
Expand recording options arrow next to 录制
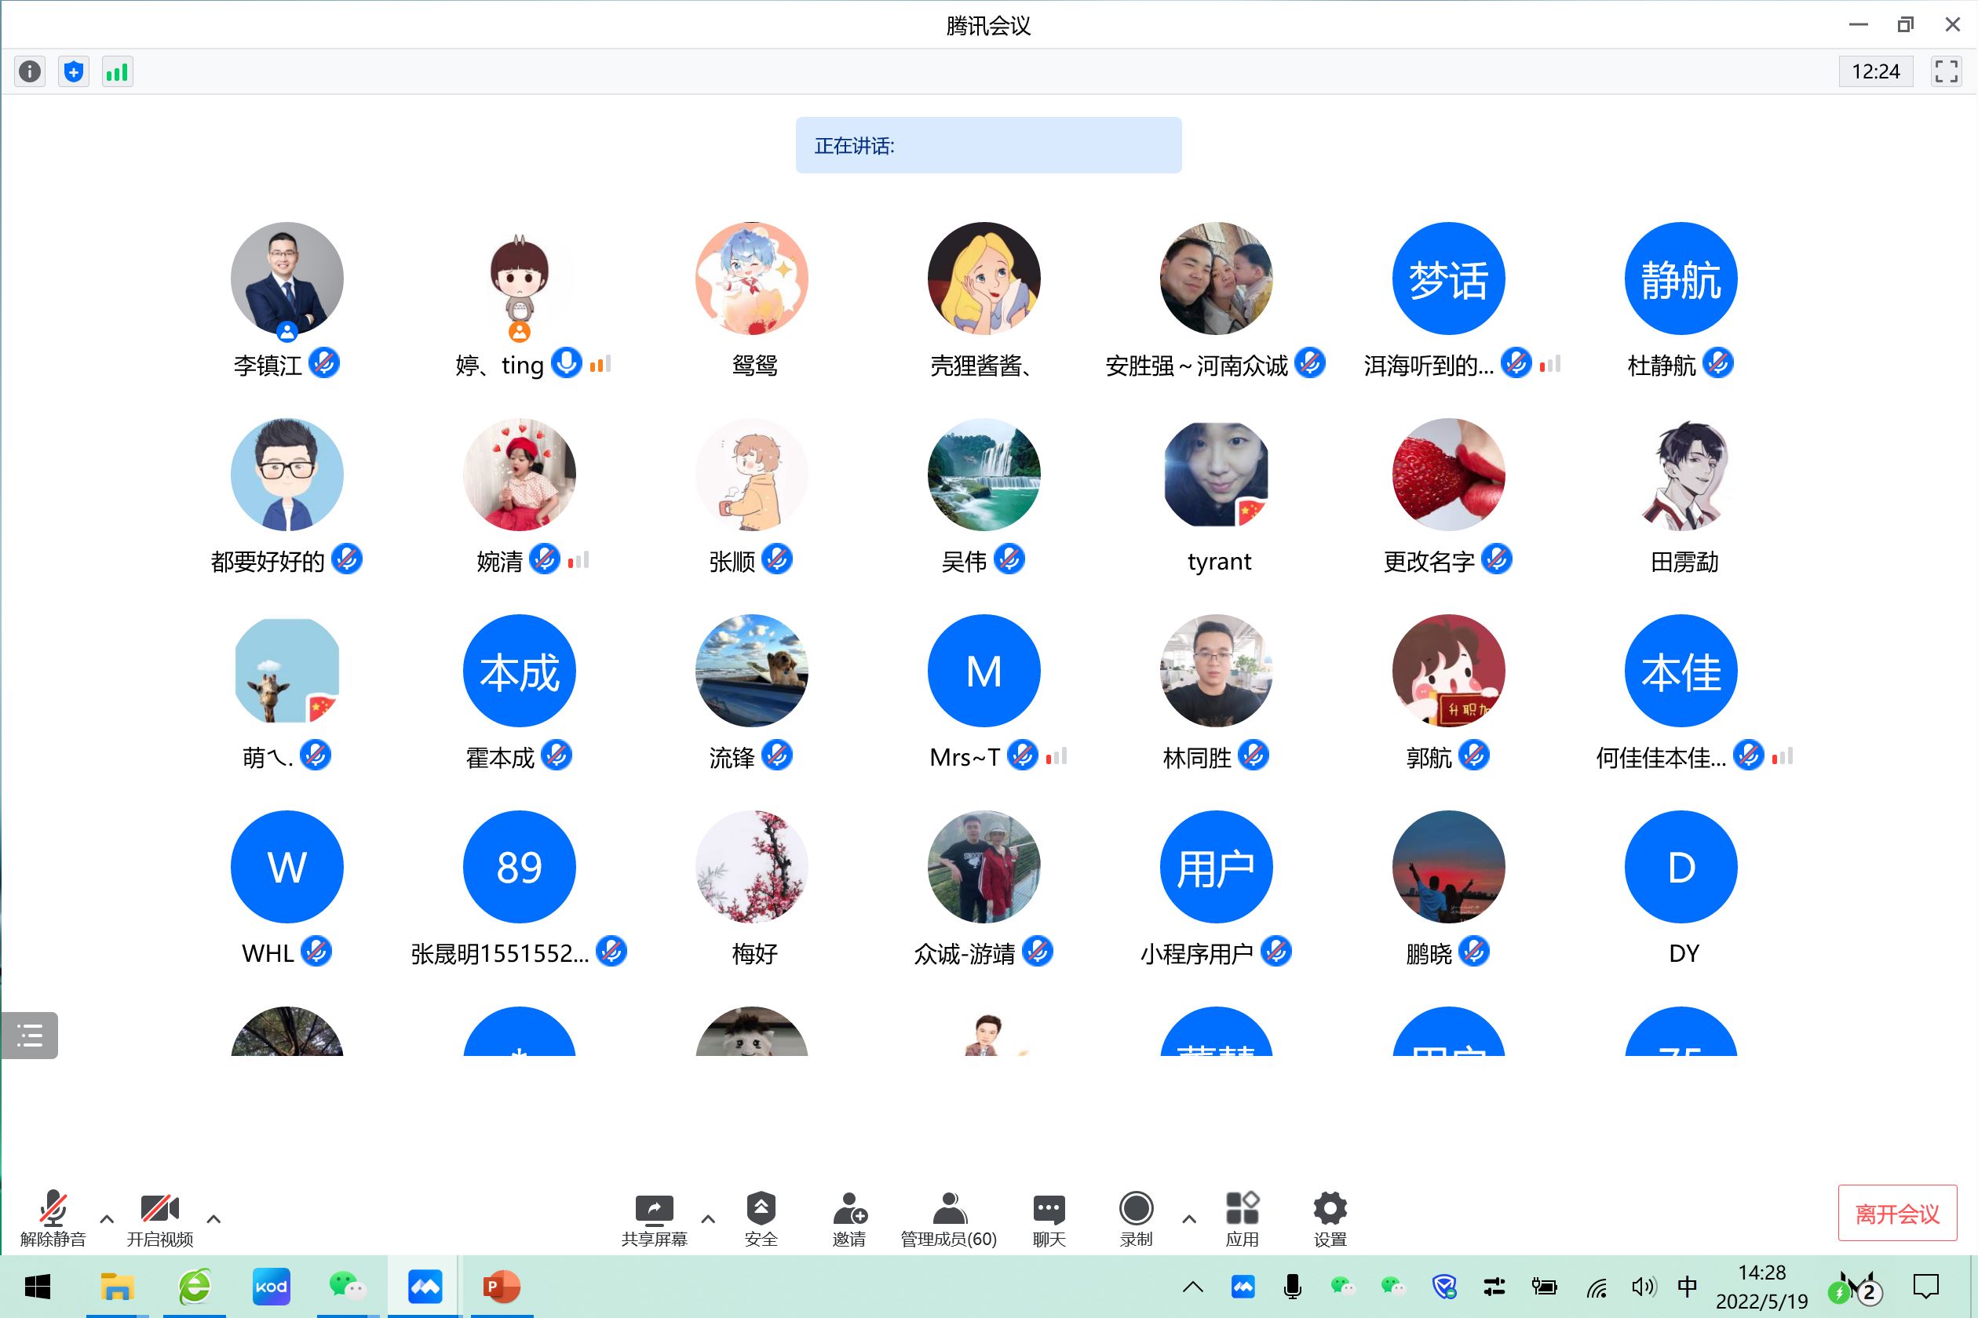coord(1188,1218)
